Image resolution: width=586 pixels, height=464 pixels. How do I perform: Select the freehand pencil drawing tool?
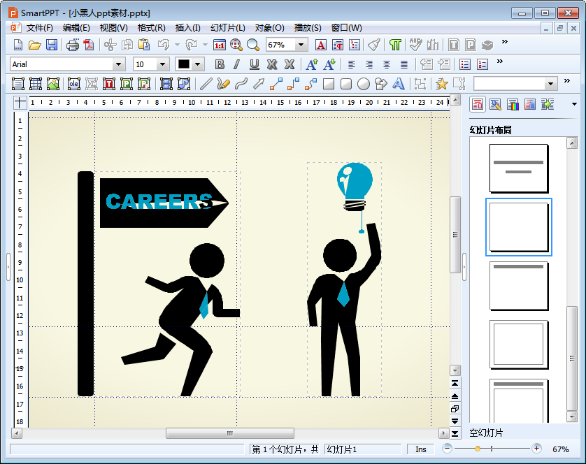pyautogui.click(x=223, y=84)
